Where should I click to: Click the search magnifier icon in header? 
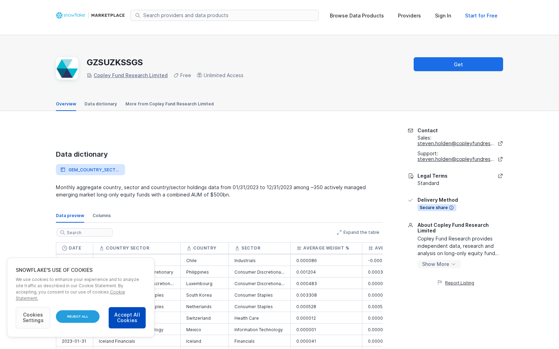coord(138,15)
